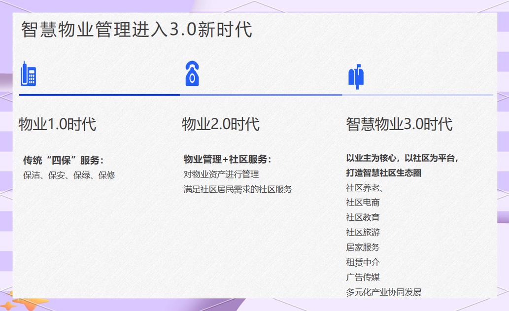Click the slide title 智慧物业管理进入3.0新时代
This screenshot has width=509, height=311.
(x=136, y=30)
